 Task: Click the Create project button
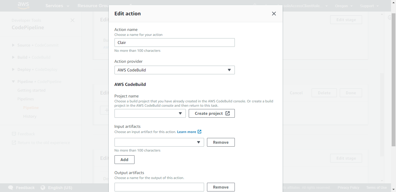click(x=212, y=113)
